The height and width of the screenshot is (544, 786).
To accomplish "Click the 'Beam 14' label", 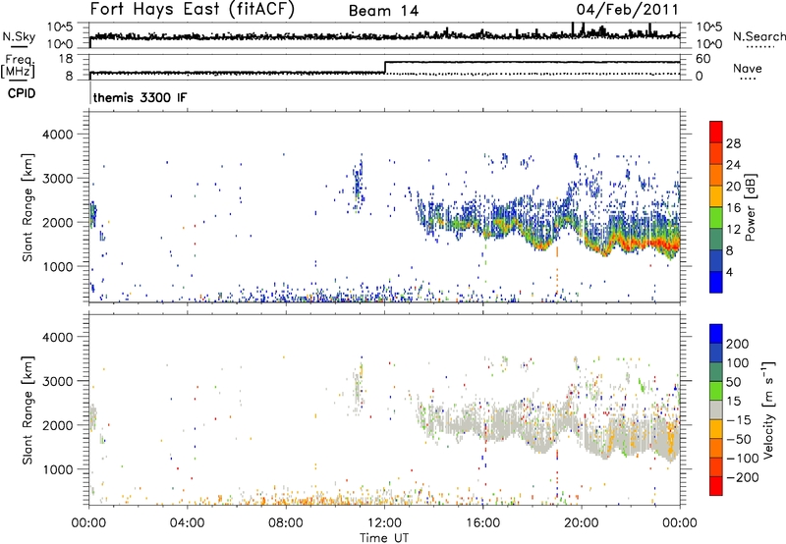I will 383,11.
